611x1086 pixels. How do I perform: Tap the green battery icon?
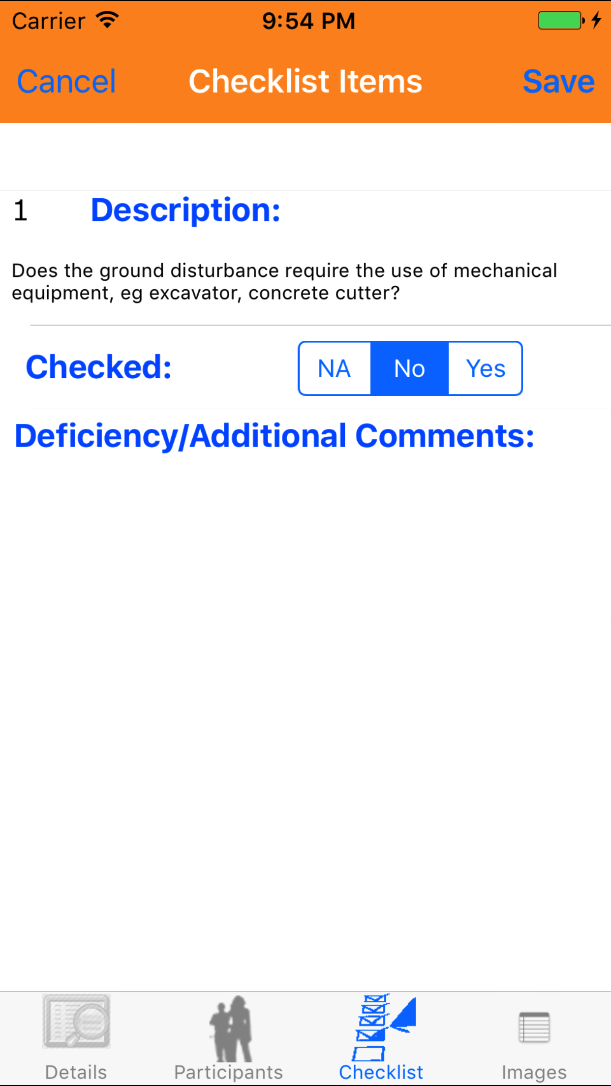point(560,21)
